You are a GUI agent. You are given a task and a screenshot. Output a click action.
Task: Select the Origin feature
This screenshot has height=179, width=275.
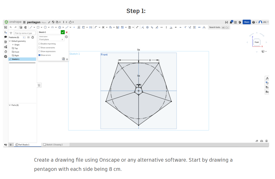(17, 45)
